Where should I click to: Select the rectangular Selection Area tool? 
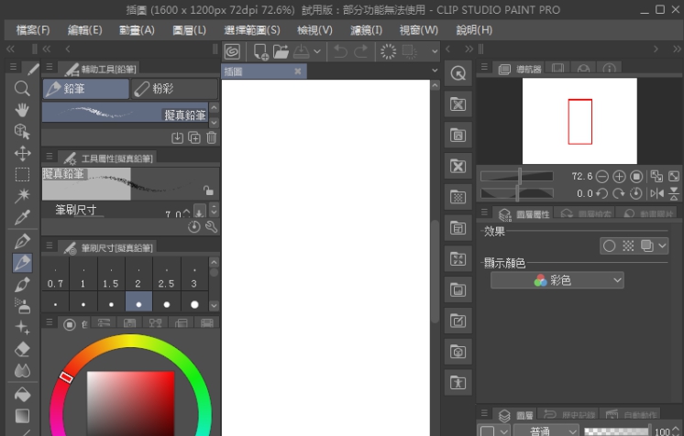[x=22, y=174]
